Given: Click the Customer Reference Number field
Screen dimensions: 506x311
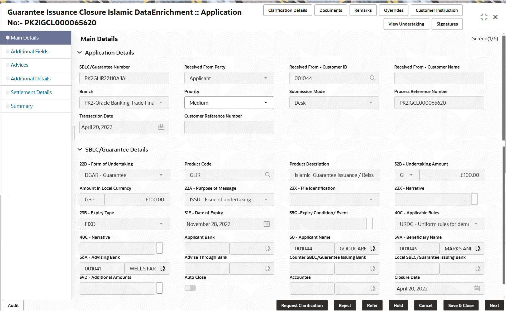Looking at the screenshot, I should tap(229, 127).
